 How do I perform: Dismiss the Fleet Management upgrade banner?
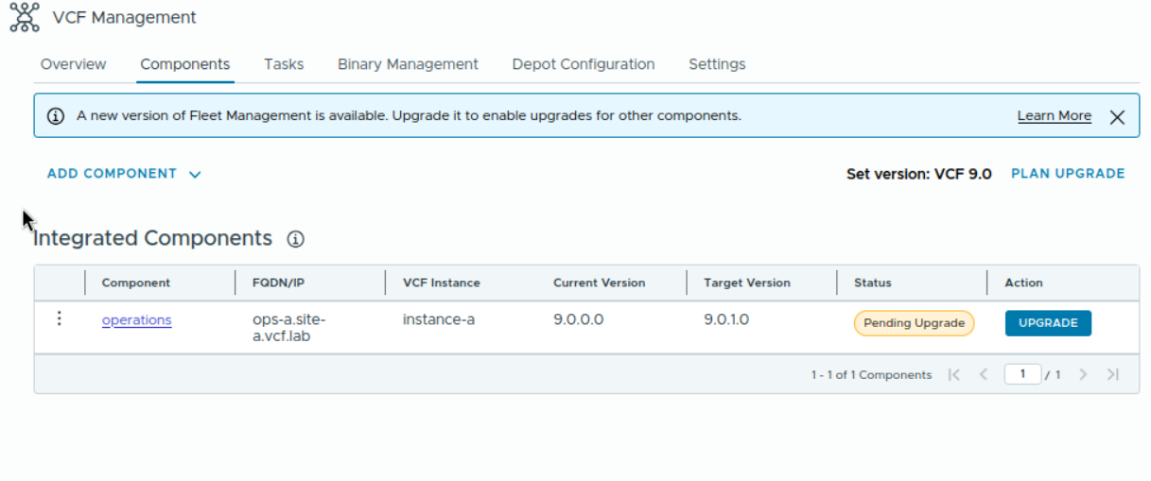1117,117
